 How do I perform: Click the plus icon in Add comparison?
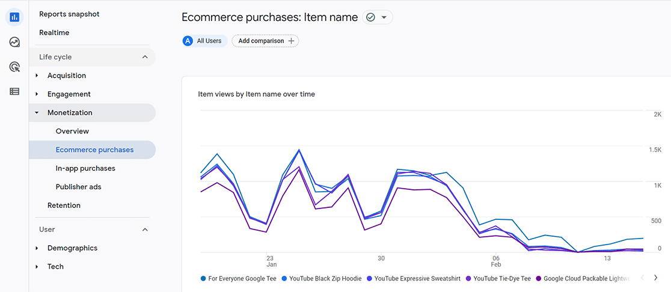(x=292, y=41)
